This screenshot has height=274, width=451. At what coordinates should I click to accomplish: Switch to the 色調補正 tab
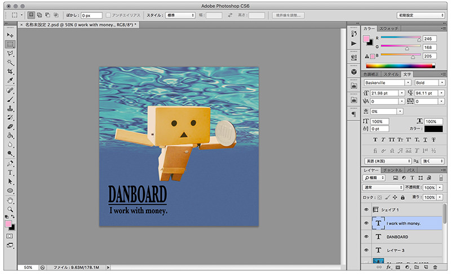[372, 74]
